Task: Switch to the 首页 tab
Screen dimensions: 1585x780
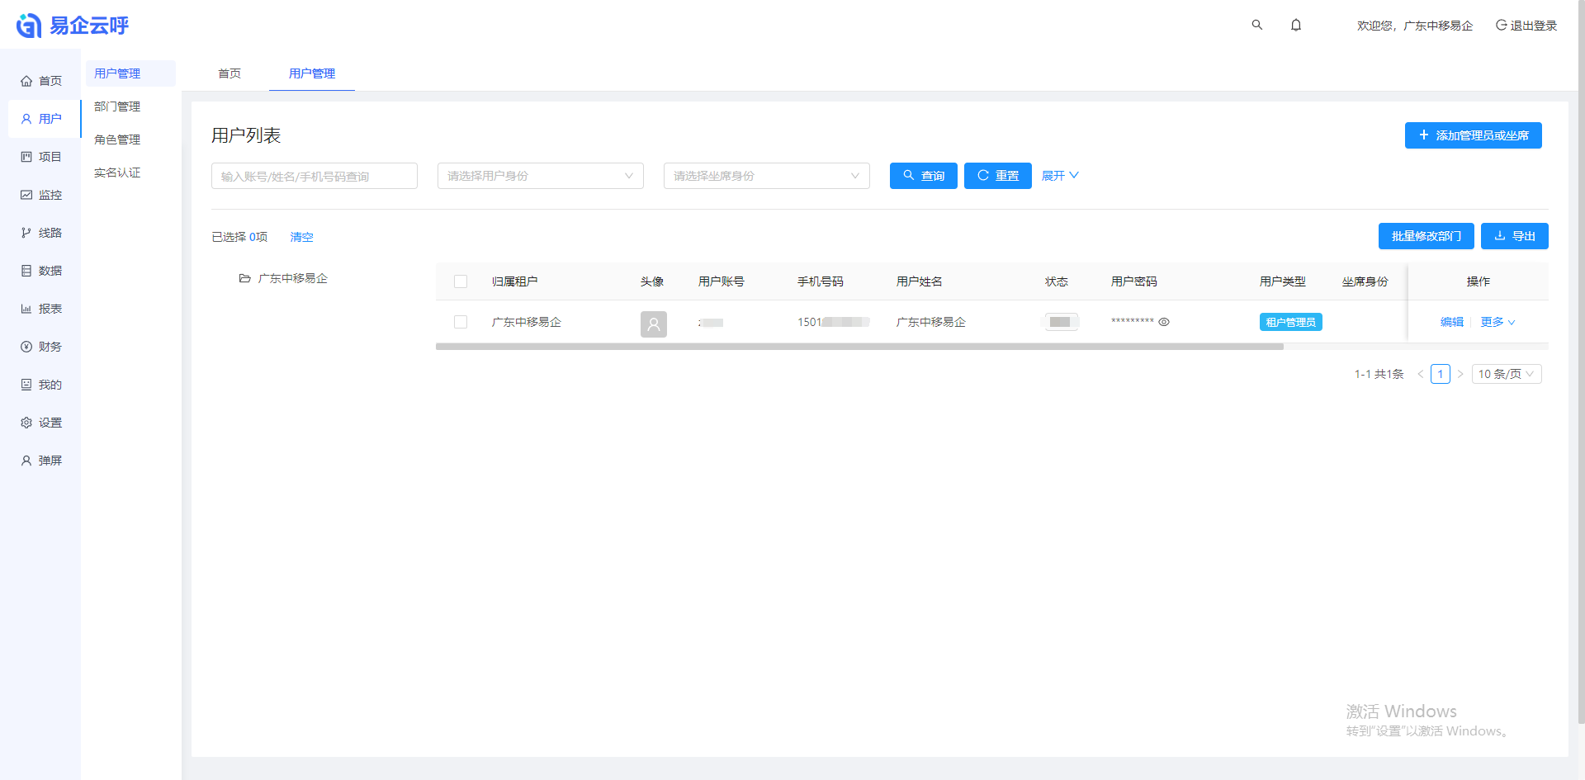Action: pyautogui.click(x=229, y=73)
